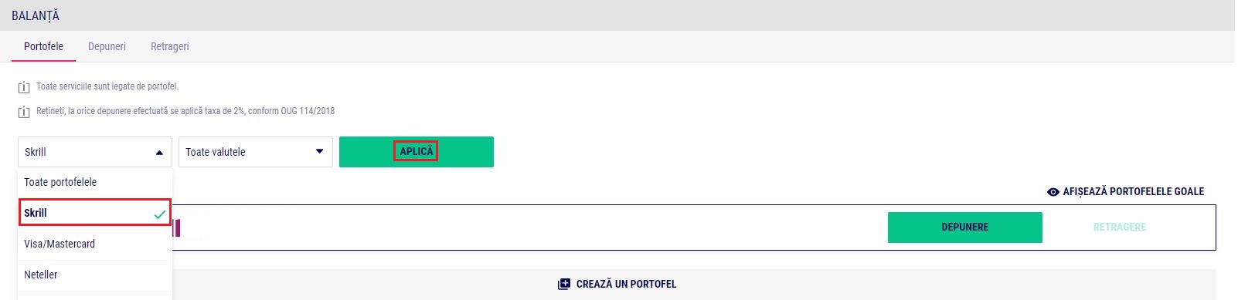This screenshot has width=1238, height=300.
Task: Select Toate portofelele from the list
Action: click(95, 183)
